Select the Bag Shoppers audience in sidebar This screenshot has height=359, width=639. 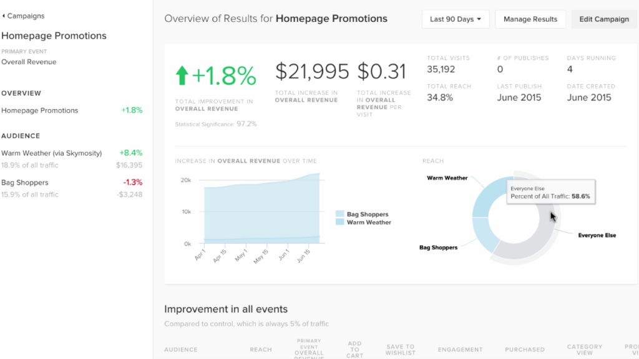pyautogui.click(x=25, y=183)
